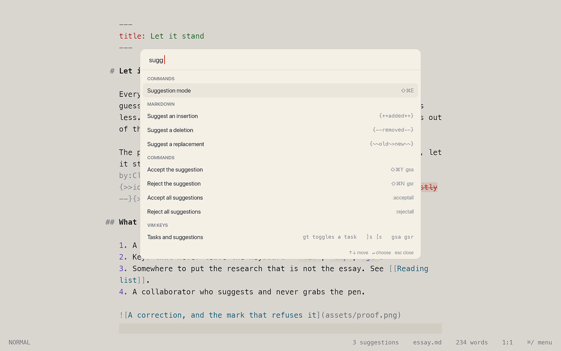Click the "title: Let it stand" front matter line
This screenshot has height=351, width=561.
point(161,36)
